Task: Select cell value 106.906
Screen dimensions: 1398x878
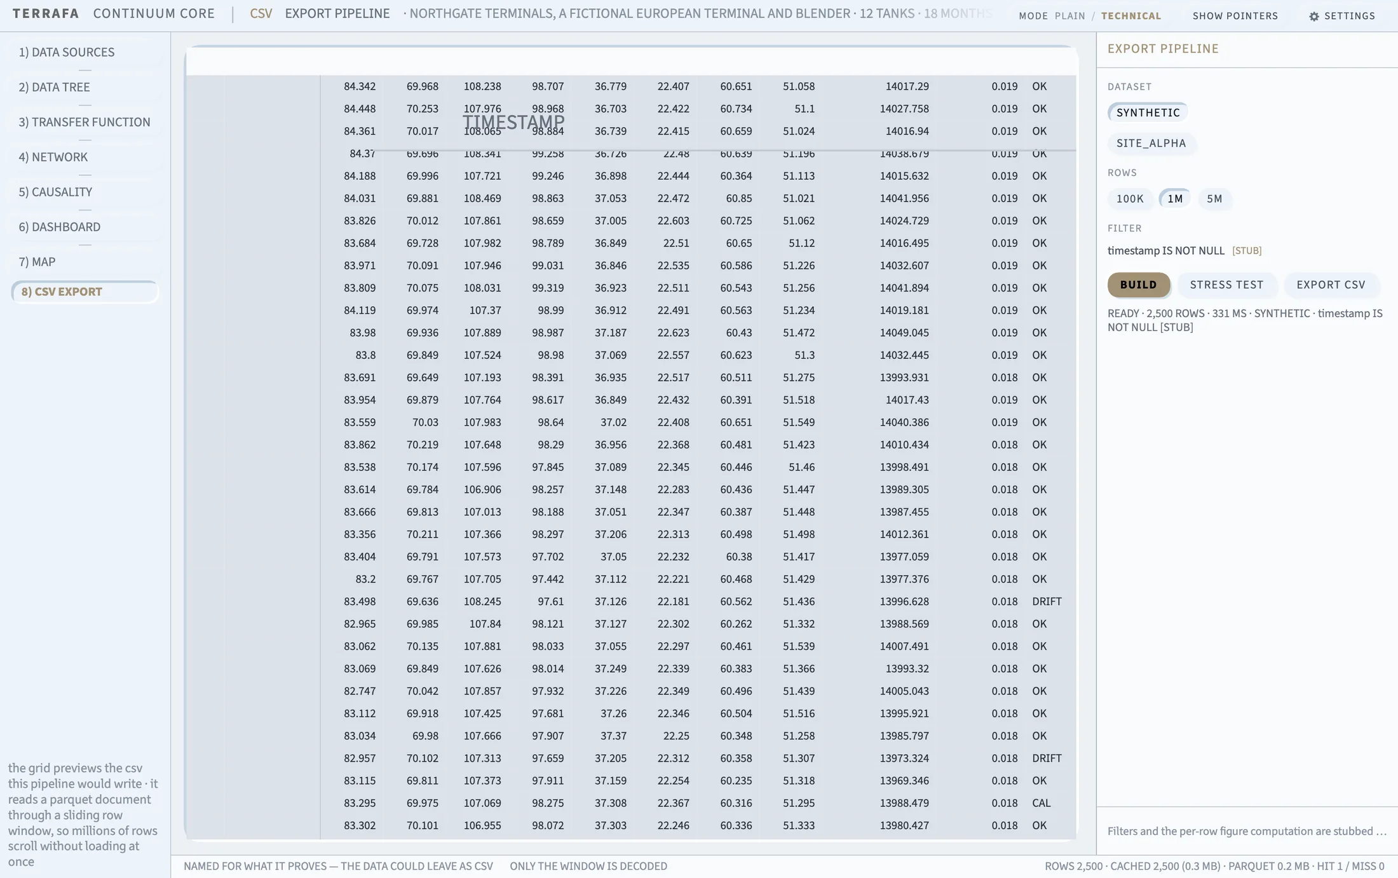Action: coord(482,489)
